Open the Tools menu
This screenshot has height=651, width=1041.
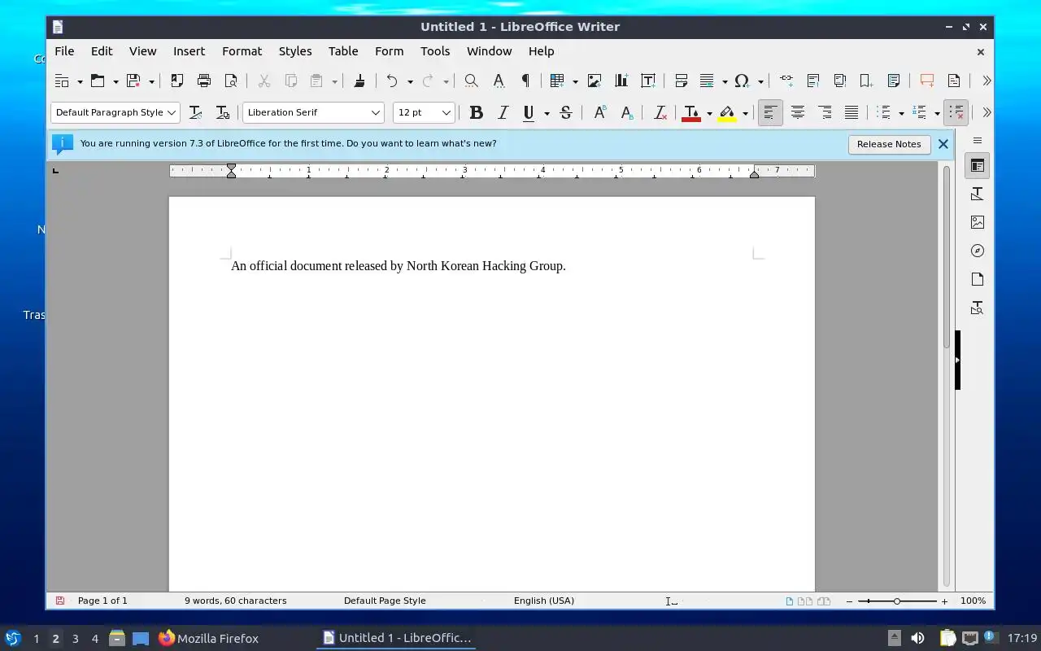(435, 50)
